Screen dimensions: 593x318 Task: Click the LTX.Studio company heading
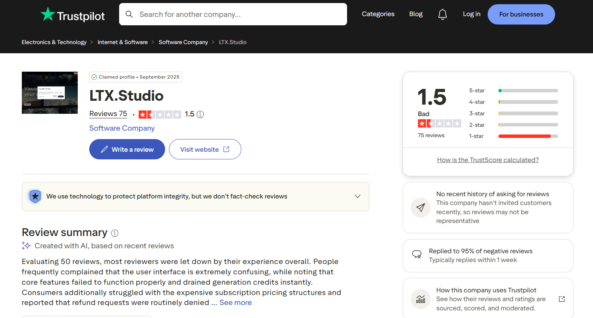coord(126,96)
